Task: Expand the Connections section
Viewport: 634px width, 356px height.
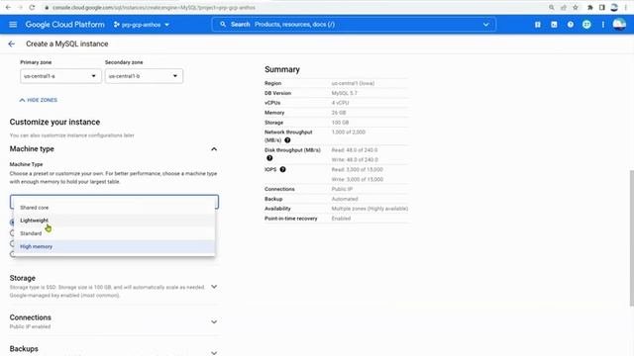Action: click(214, 322)
